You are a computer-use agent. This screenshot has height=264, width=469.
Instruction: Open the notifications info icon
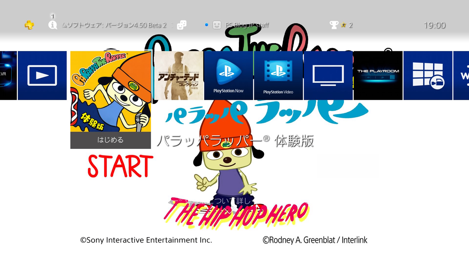[x=52, y=25]
